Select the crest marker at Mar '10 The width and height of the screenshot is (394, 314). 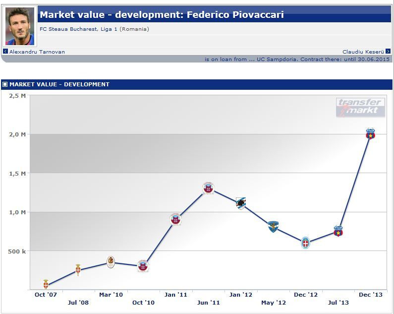[111, 262]
